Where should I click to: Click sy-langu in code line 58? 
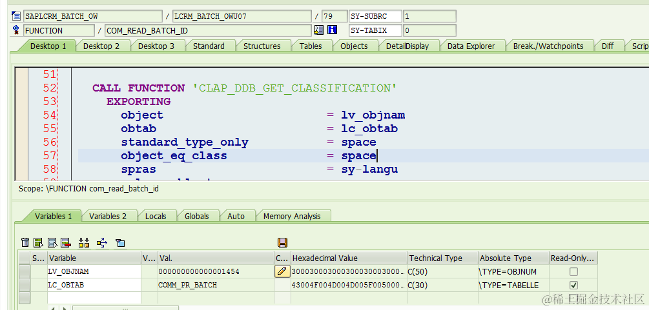pos(369,169)
